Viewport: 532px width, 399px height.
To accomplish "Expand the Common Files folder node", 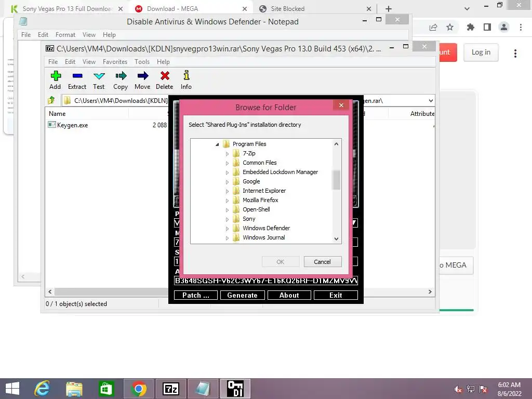I will tap(228, 163).
